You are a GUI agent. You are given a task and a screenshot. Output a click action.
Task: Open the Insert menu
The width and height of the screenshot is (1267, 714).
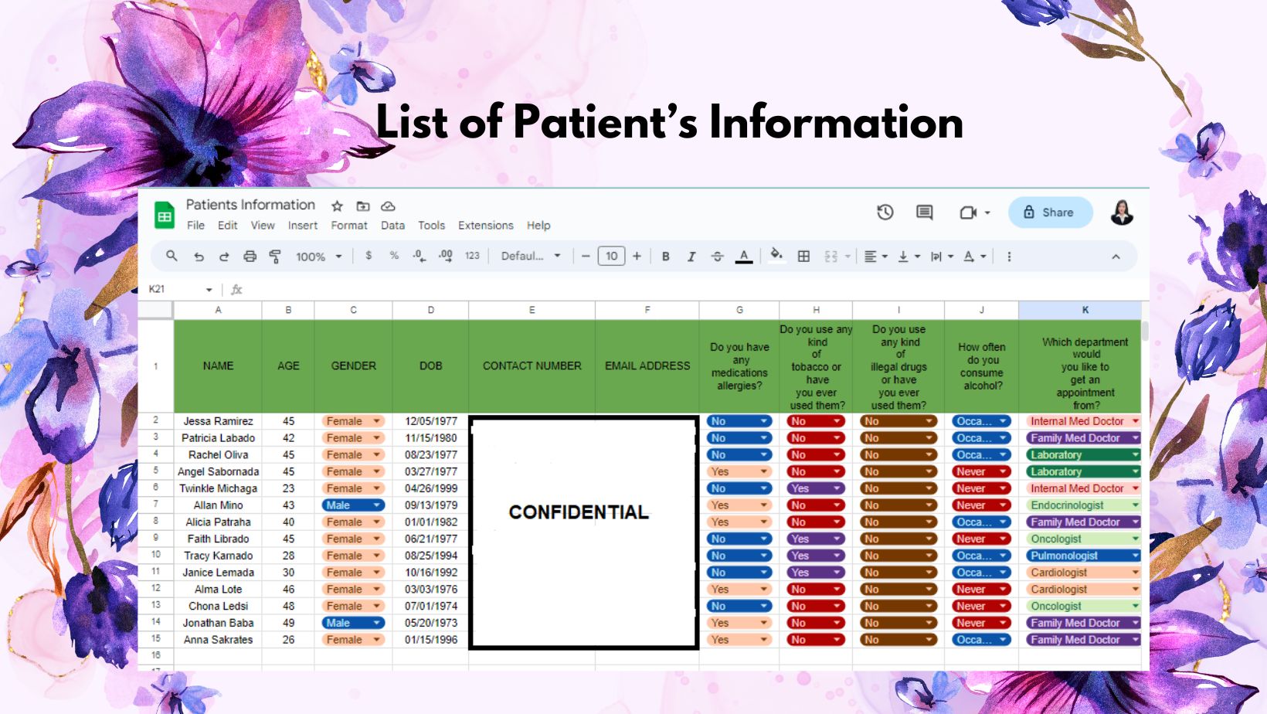pos(303,226)
